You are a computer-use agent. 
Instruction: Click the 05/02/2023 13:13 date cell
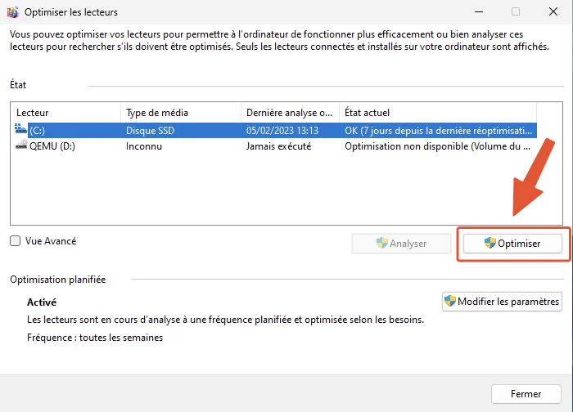coord(282,131)
